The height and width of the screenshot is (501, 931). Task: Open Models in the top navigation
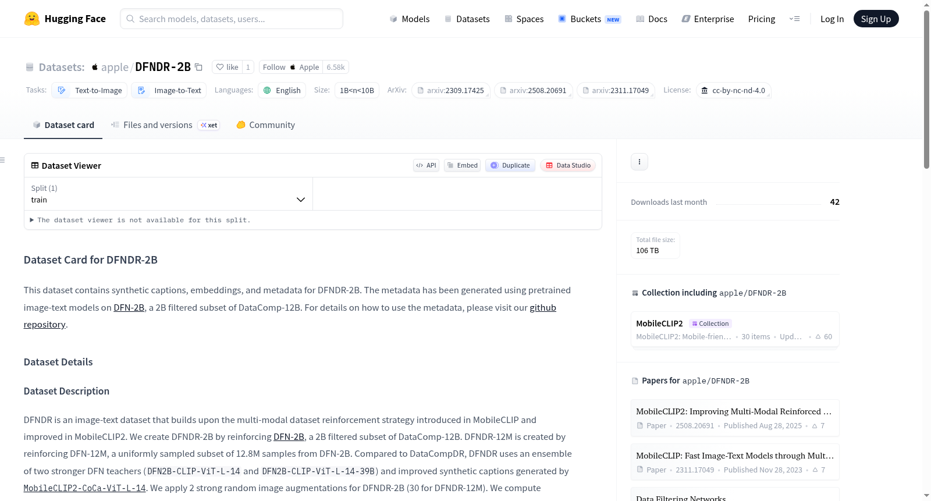[x=410, y=19]
